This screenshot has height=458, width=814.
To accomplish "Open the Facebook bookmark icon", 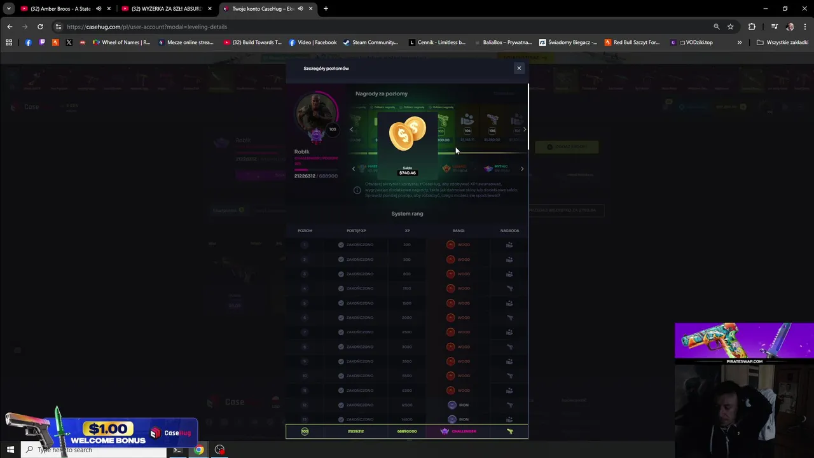I will point(28,43).
